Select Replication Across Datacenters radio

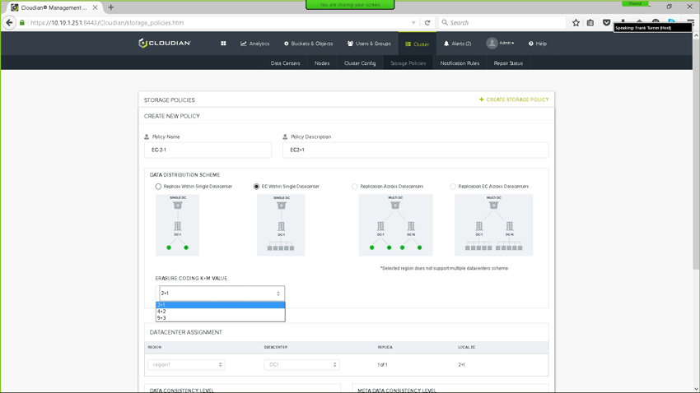click(x=354, y=187)
